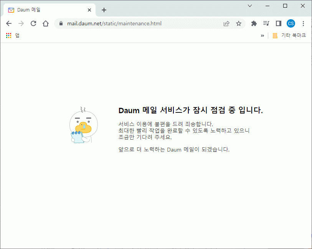Screen dimensions: 312x249
Task: View site security lock information
Action: (61, 23)
